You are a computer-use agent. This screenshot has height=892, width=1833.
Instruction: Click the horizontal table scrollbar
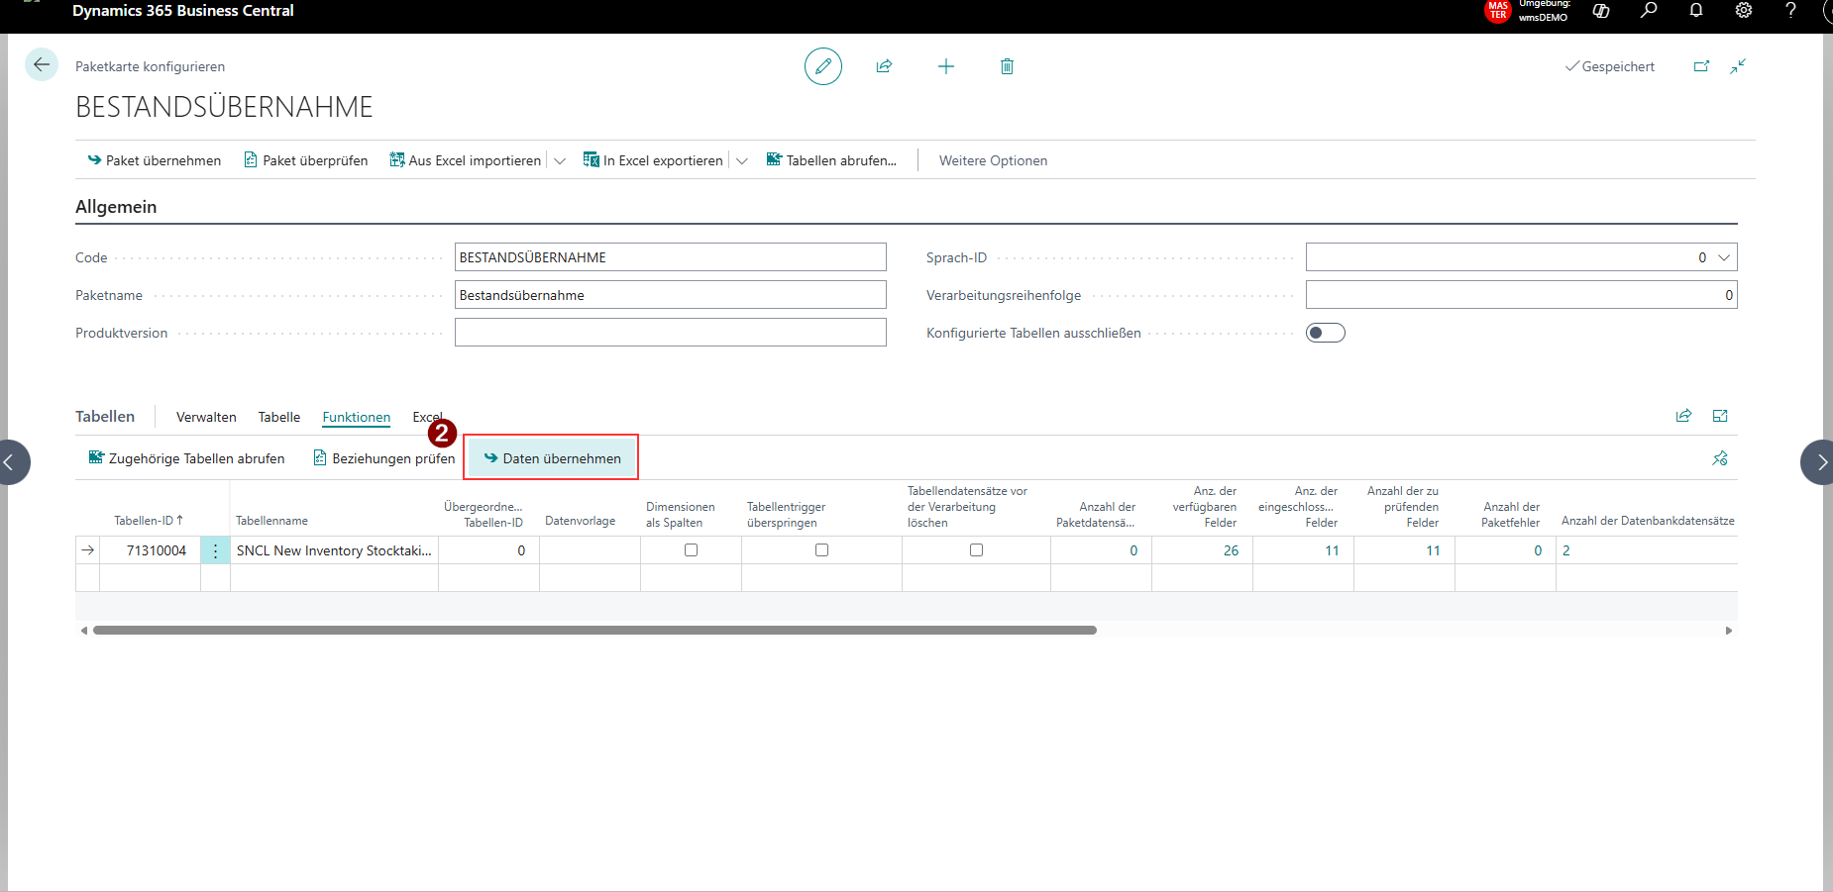point(594,630)
